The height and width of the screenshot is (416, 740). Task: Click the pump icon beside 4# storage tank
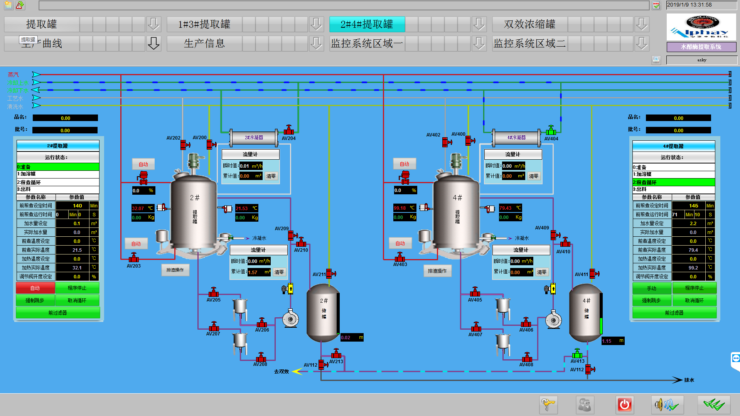553,319
